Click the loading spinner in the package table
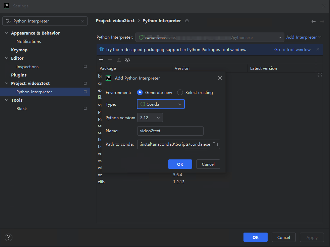330x247 pixels. (320, 75)
